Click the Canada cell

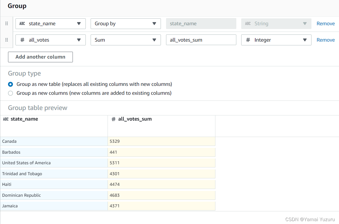coord(54,141)
